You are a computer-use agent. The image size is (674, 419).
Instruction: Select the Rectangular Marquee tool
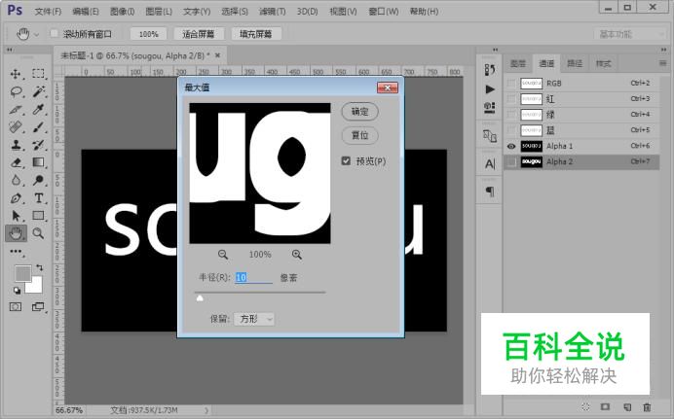pyautogui.click(x=38, y=74)
